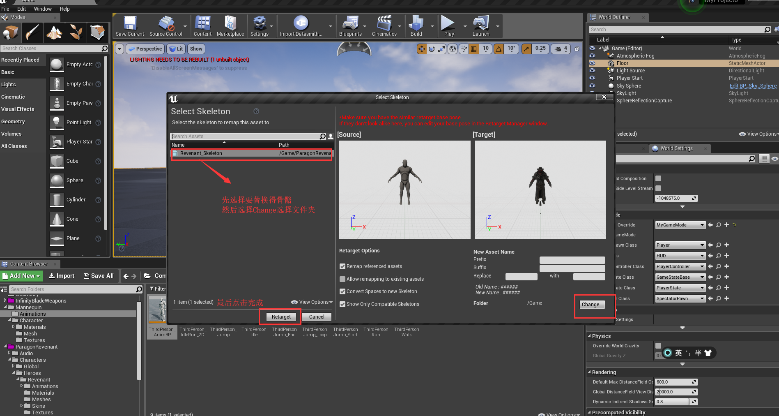This screenshot has height=416, width=779.
Task: Click the Retarget button in the dialog
Action: (x=281, y=317)
